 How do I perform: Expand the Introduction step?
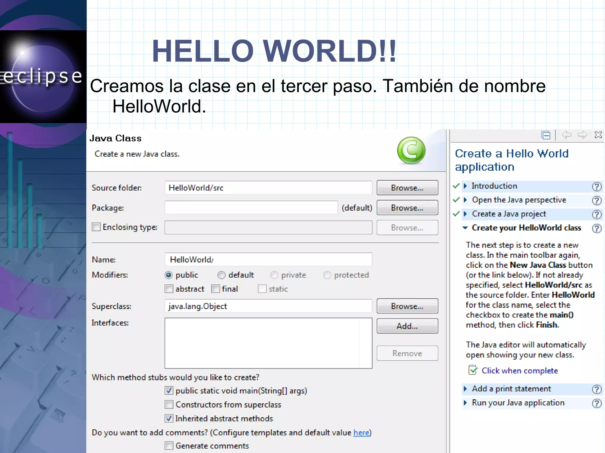pyautogui.click(x=465, y=186)
